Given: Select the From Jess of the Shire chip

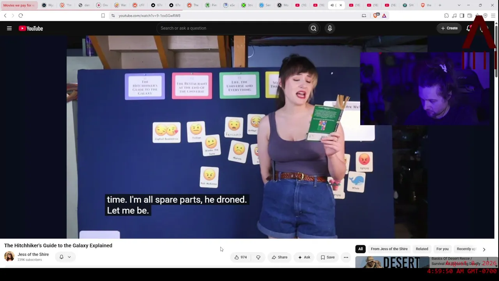Looking at the screenshot, I should tap(389, 249).
